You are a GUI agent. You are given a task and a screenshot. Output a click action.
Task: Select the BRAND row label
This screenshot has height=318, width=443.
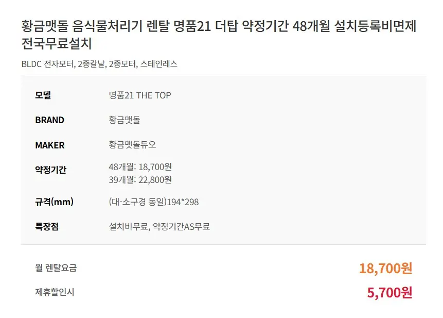pos(49,120)
